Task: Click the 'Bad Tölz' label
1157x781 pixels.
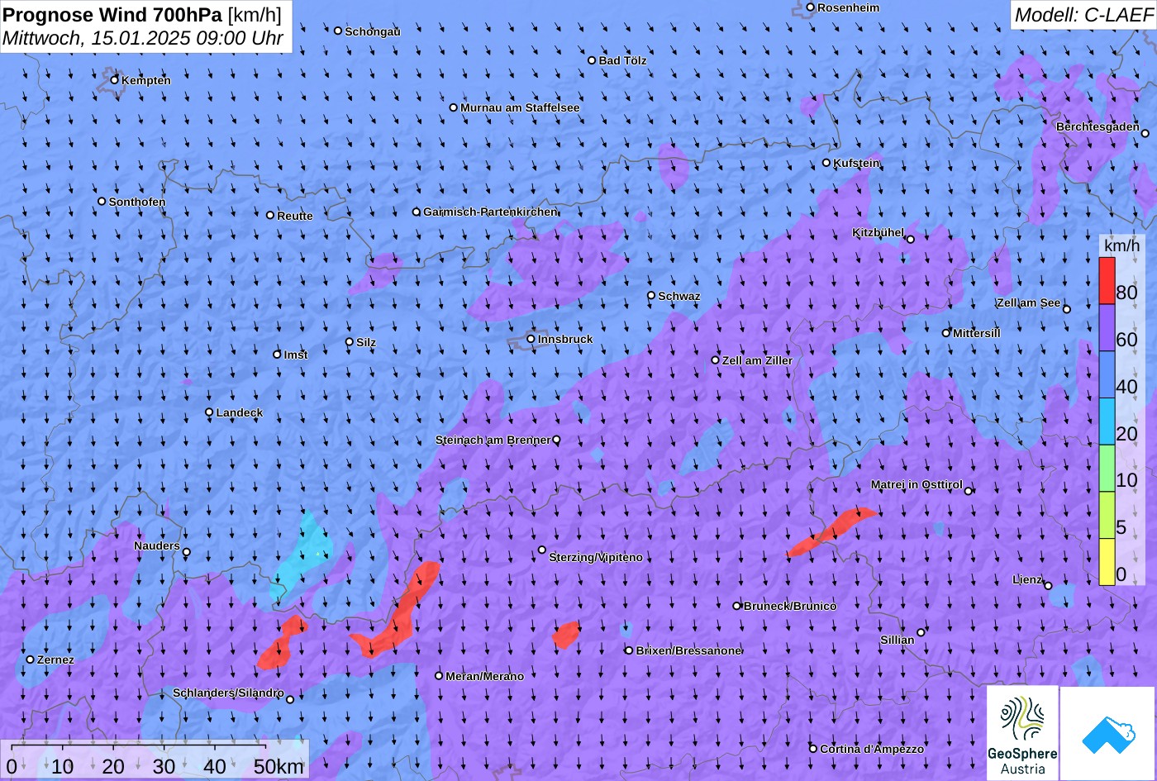Action: [x=622, y=61]
